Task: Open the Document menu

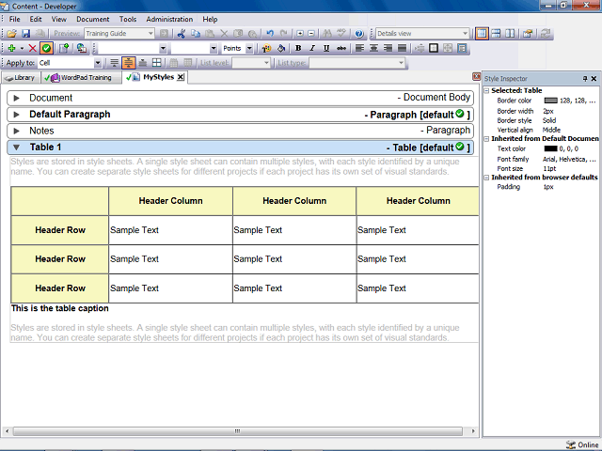Action: tap(92, 19)
